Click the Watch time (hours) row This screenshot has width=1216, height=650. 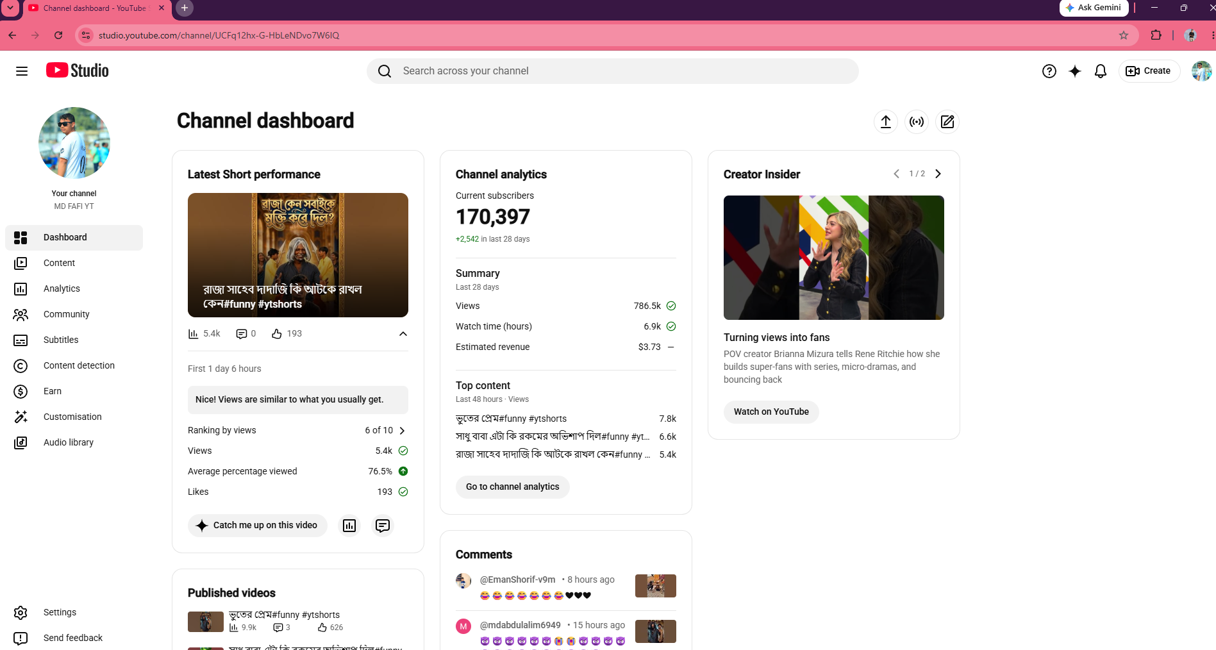[566, 327]
